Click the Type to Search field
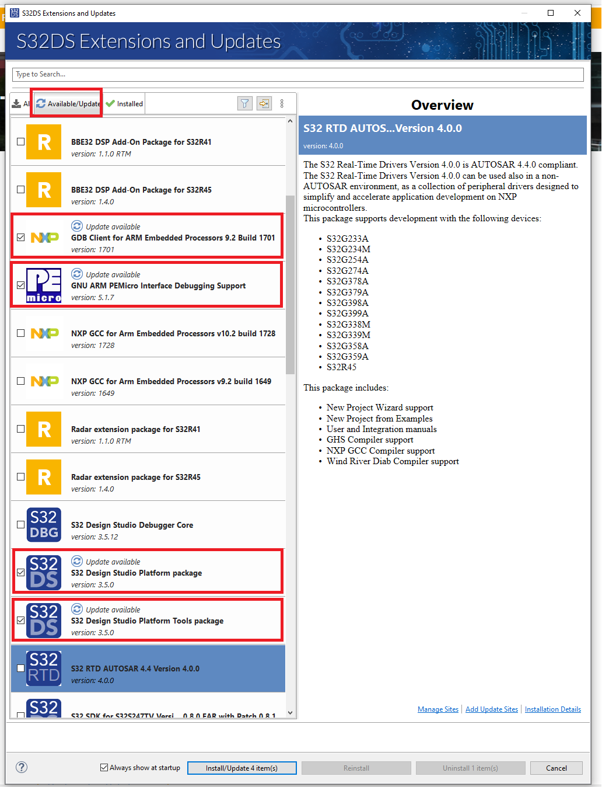 tap(297, 74)
